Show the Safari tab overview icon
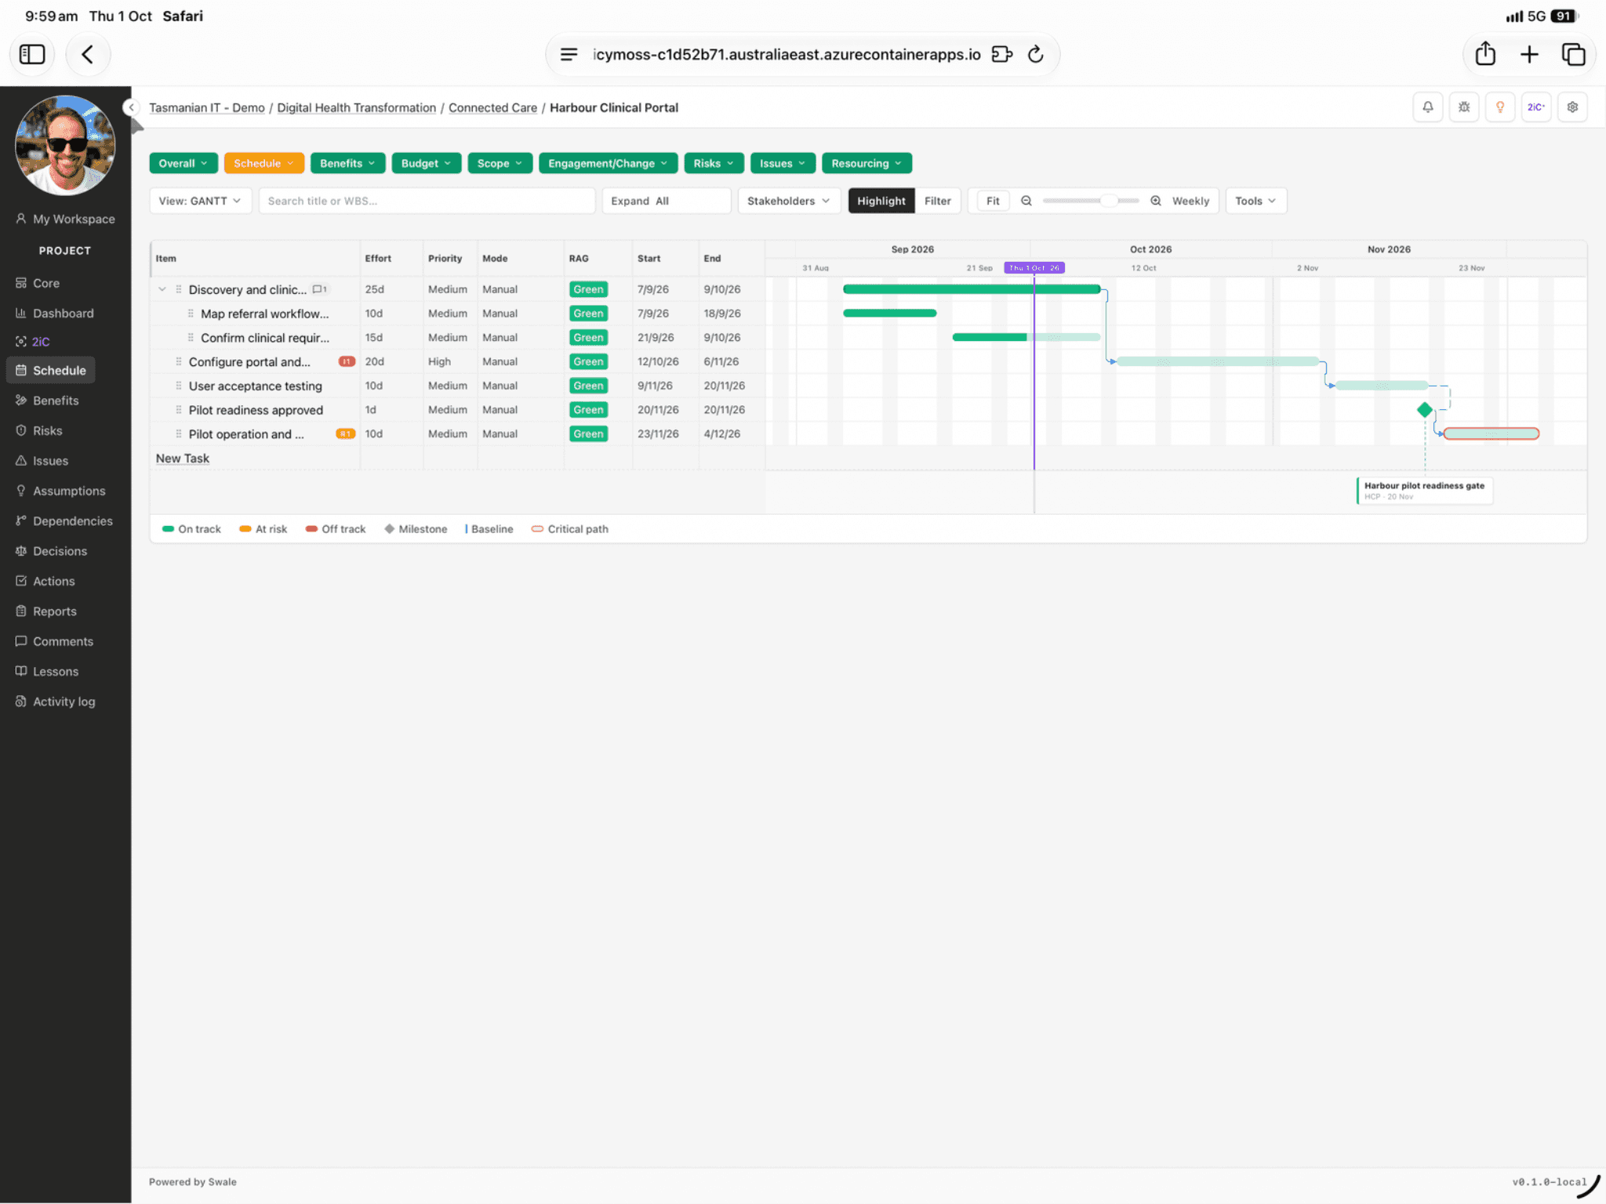1606x1204 pixels. tap(1573, 54)
